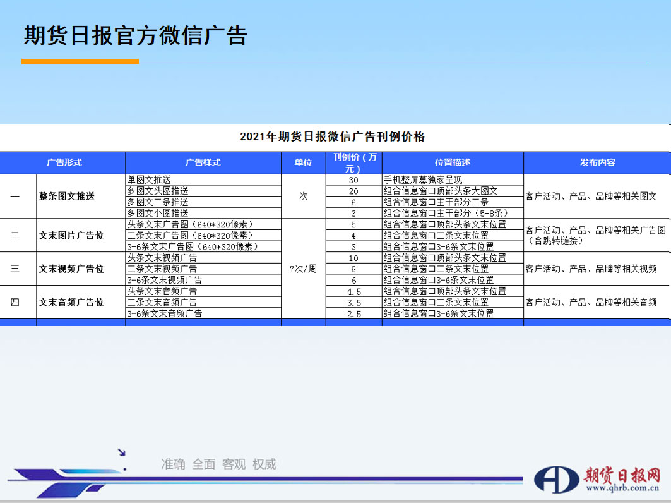The width and height of the screenshot is (671, 503).
Task: Click the orange accent bar under the title
Action: click(80, 61)
